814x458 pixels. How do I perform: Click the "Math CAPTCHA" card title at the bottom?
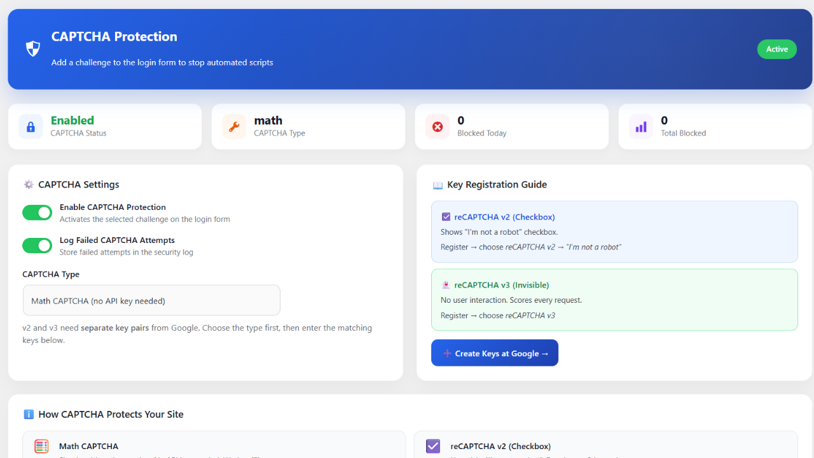[88, 447]
